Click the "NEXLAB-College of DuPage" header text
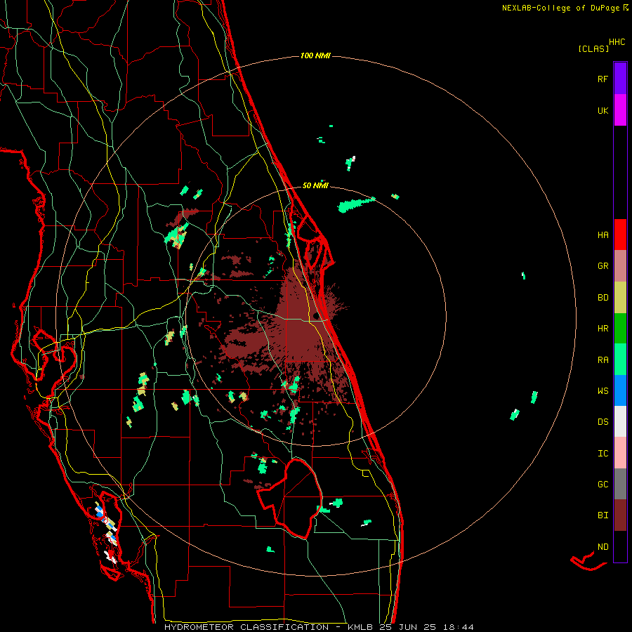Viewport: 632px width, 632px height. coord(562,8)
